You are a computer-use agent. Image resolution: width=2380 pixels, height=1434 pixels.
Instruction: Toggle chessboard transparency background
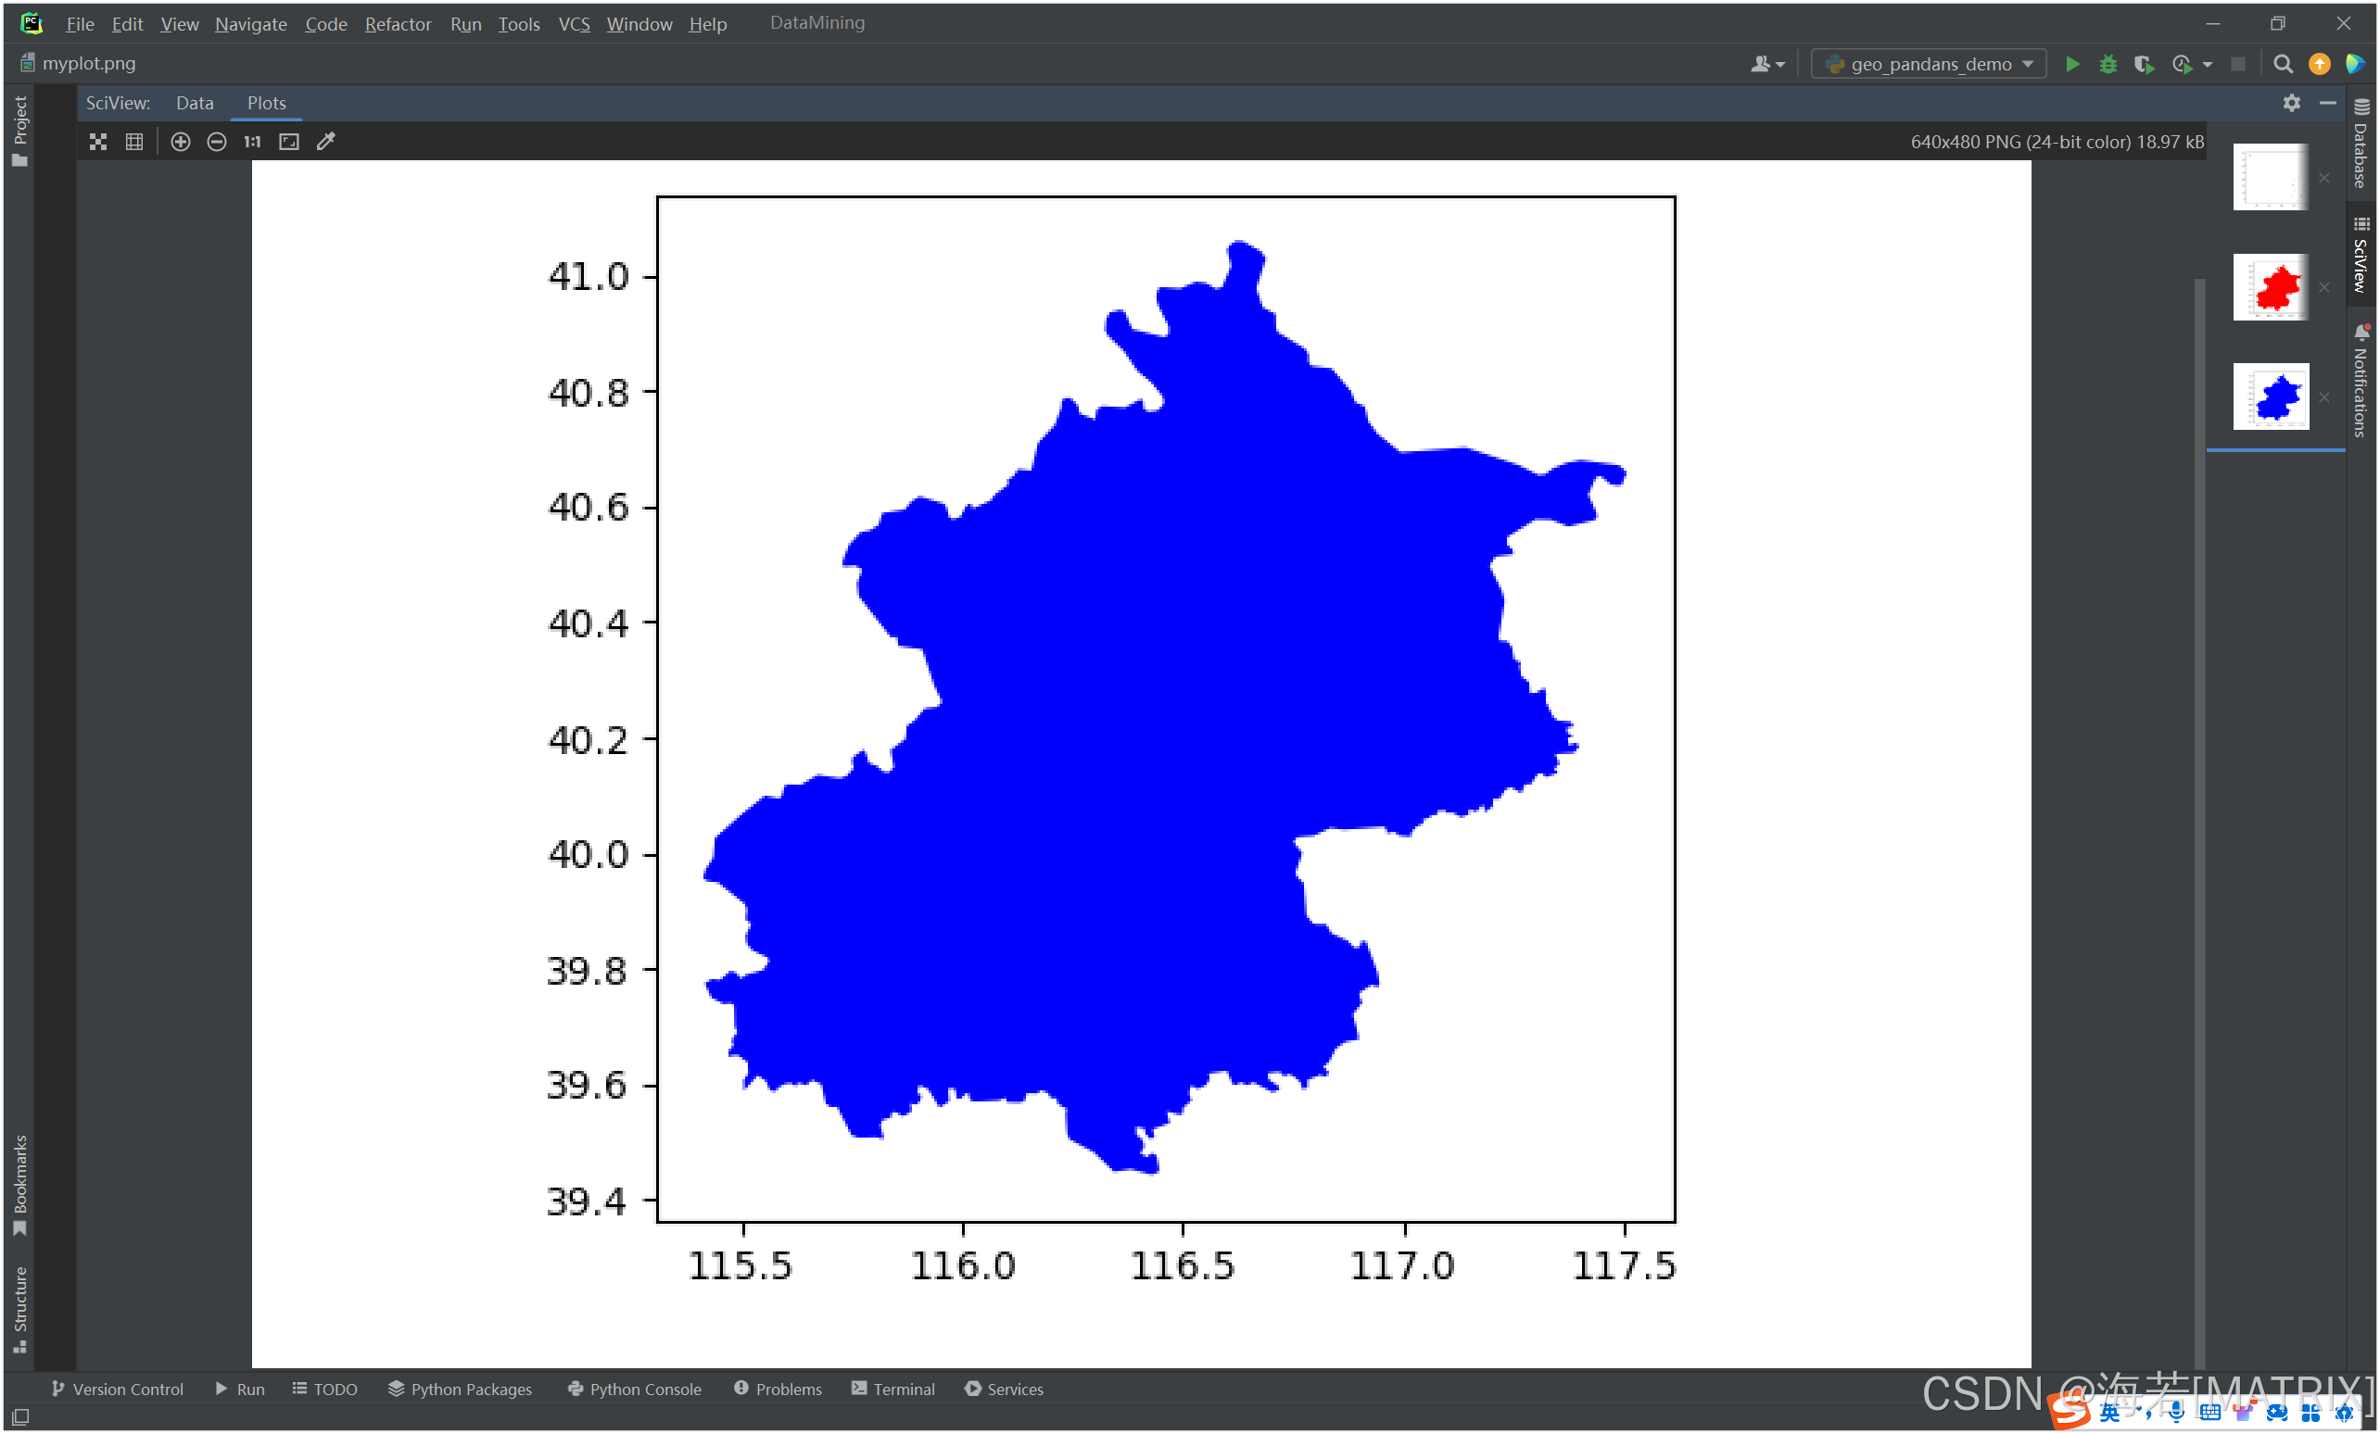click(x=98, y=142)
